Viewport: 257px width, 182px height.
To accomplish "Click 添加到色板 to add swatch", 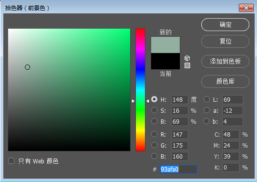I will tap(225, 61).
